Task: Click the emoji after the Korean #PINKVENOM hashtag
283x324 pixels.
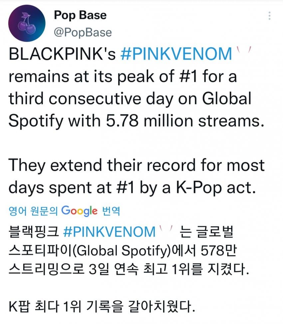Action: 166,229
